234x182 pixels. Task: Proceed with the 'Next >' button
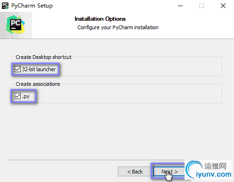point(169,172)
